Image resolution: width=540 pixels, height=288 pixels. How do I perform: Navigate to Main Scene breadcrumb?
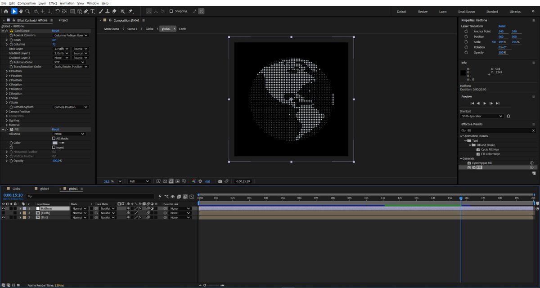(112, 29)
